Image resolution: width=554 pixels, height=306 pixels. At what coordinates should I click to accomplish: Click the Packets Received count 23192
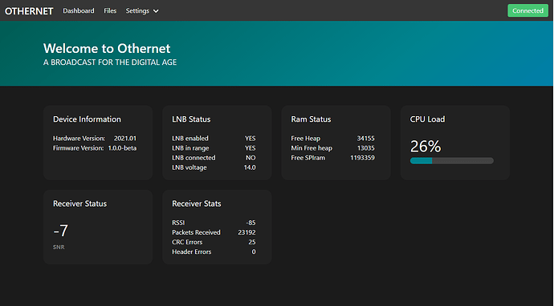click(246, 232)
